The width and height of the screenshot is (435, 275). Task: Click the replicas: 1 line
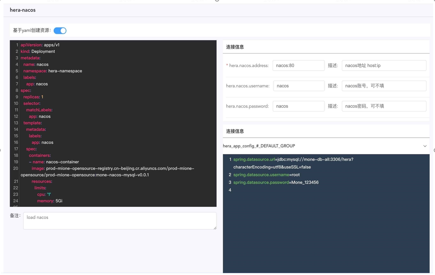(33, 97)
